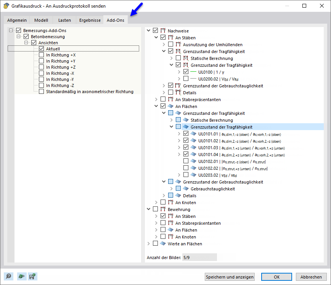
Task: Expand Gebrauchstauglichkeit under An Flächen
Action: [172, 188]
